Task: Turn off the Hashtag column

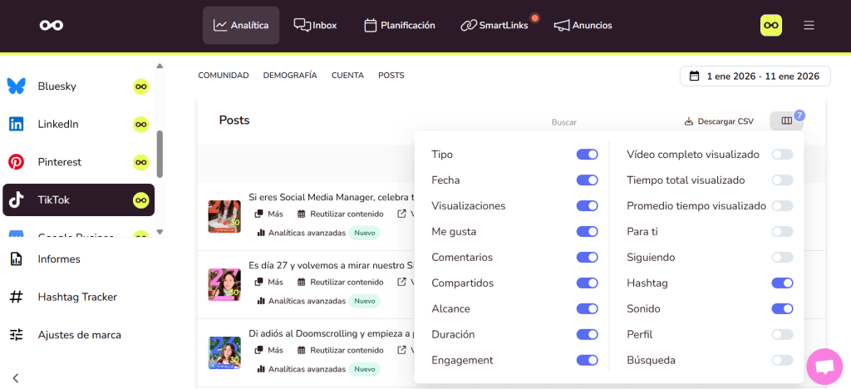Action: [783, 283]
